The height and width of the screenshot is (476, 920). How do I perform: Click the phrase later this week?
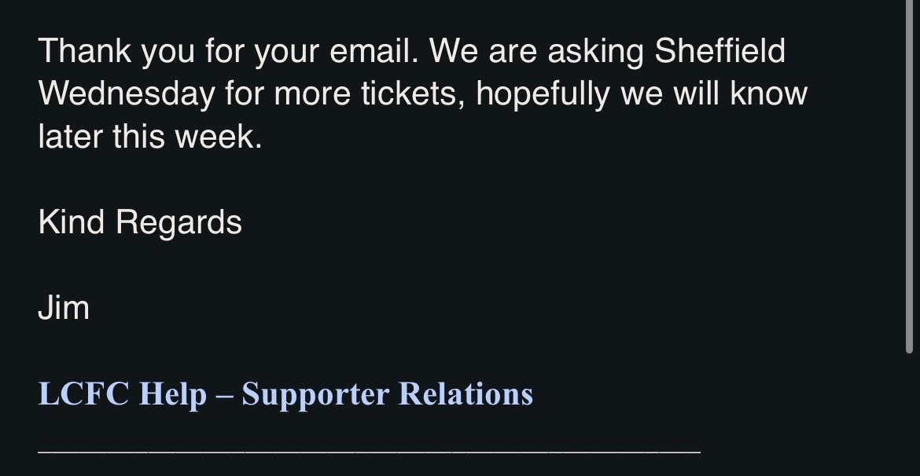point(149,137)
